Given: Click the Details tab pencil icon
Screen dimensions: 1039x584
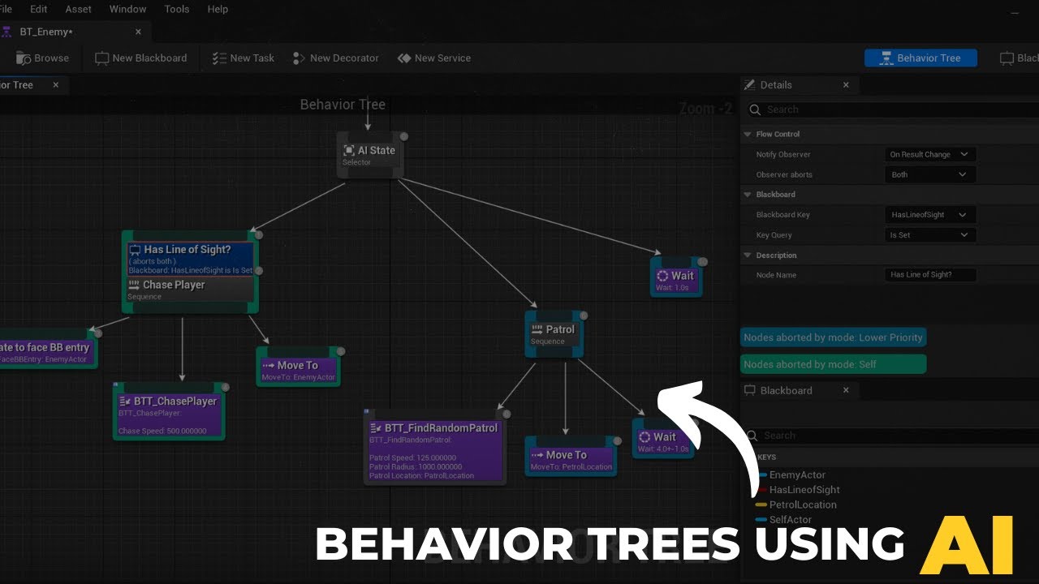Looking at the screenshot, I should (749, 85).
